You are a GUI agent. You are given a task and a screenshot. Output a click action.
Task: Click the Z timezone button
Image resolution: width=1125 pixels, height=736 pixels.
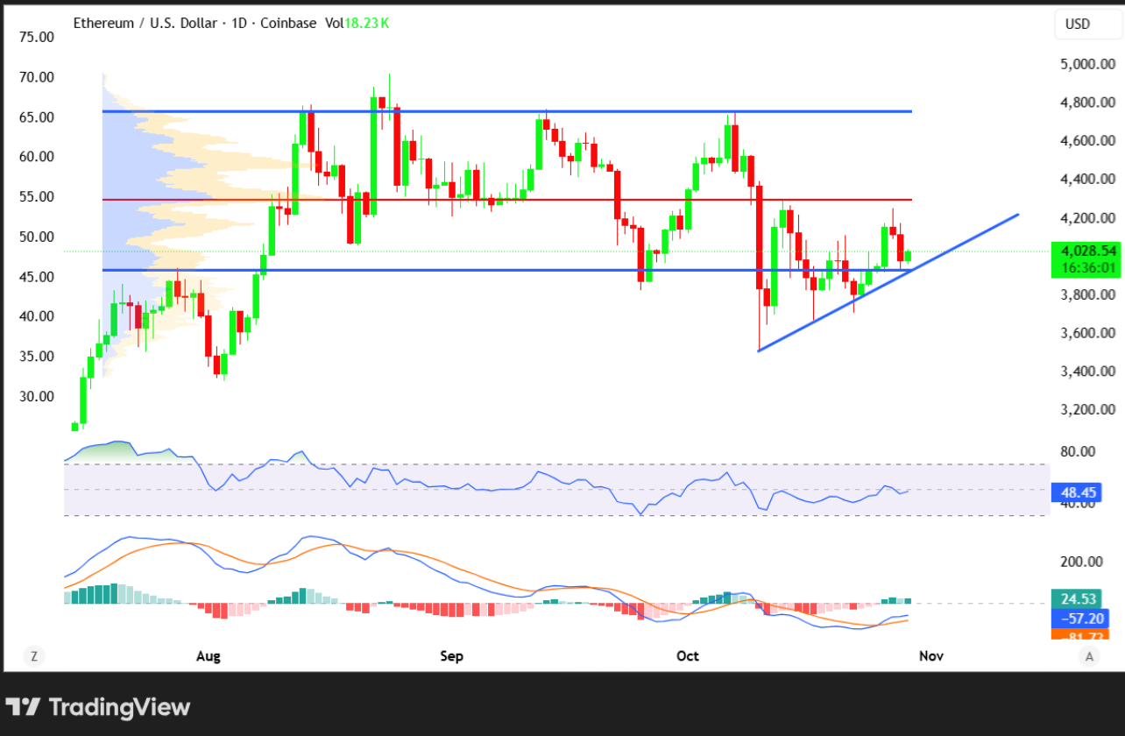point(34,655)
